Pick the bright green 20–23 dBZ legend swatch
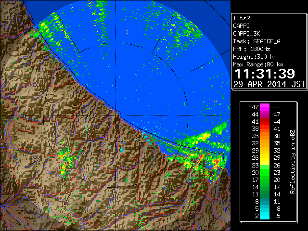Image resolution: width=308 pixels, height=231 pixels. tap(265, 172)
